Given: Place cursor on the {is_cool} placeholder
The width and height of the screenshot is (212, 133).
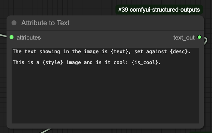Looking at the screenshot, I should [145, 62].
